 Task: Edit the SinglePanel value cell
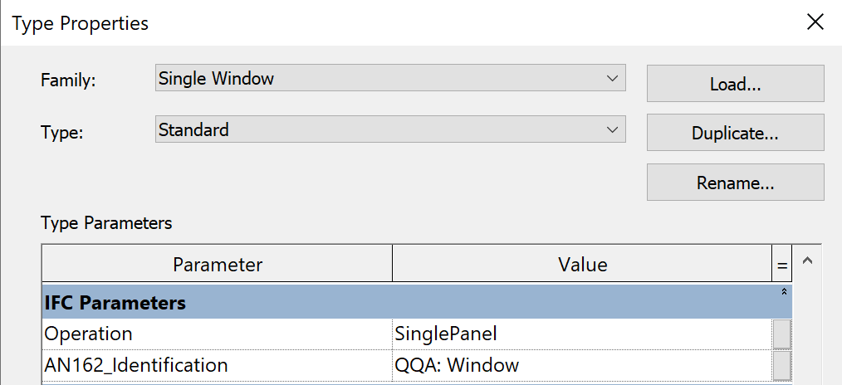[x=582, y=334]
